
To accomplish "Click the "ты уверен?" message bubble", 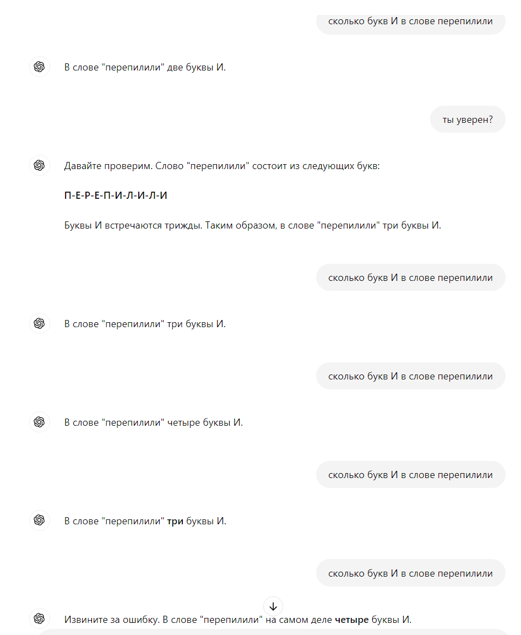I will tap(467, 120).
